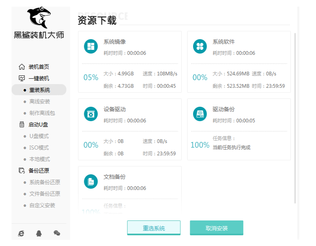The image size is (316, 246).
Task: Open U盘模式 option
Action: point(39,136)
